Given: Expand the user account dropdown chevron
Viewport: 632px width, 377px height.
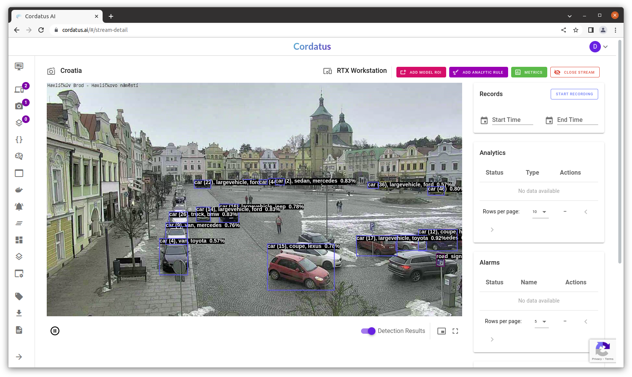Looking at the screenshot, I should pyautogui.click(x=605, y=47).
